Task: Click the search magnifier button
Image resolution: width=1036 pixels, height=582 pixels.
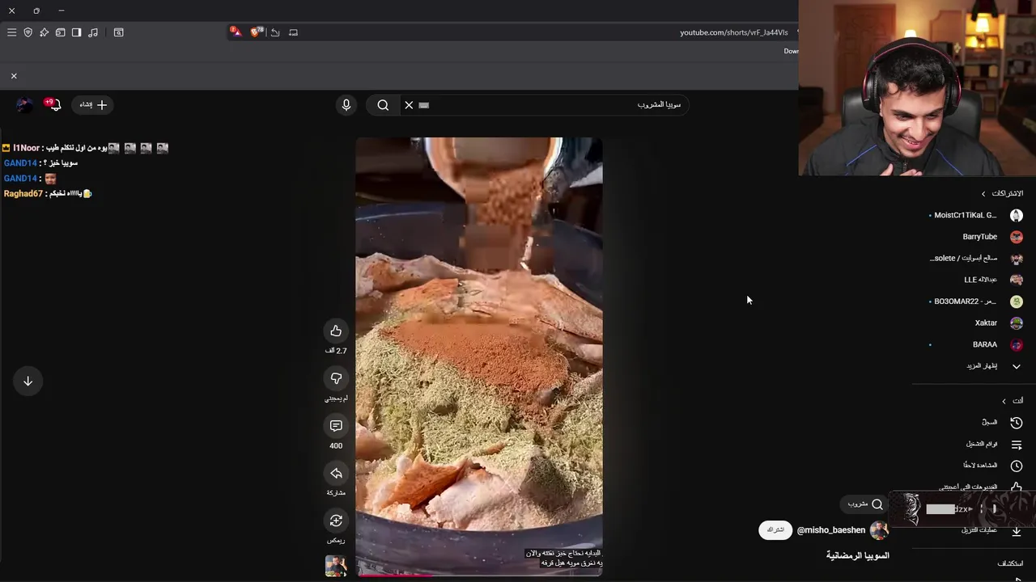Action: [383, 105]
